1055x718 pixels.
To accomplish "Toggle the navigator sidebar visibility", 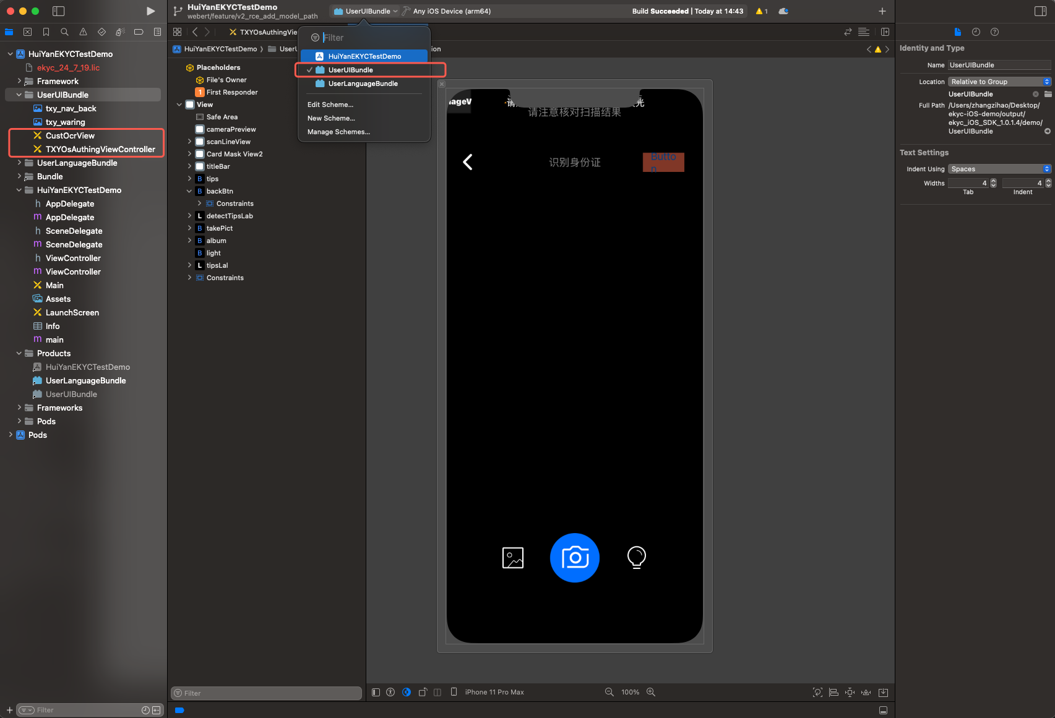I will point(59,11).
